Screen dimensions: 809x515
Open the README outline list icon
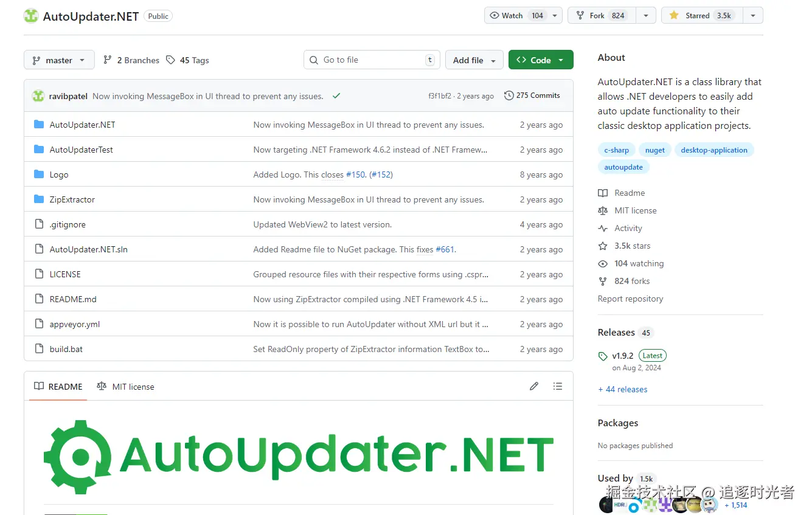558,386
